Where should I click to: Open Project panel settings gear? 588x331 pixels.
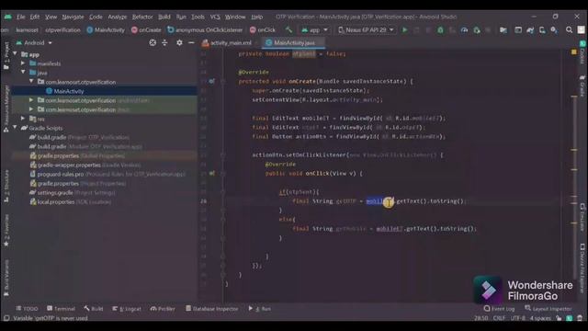click(179, 43)
